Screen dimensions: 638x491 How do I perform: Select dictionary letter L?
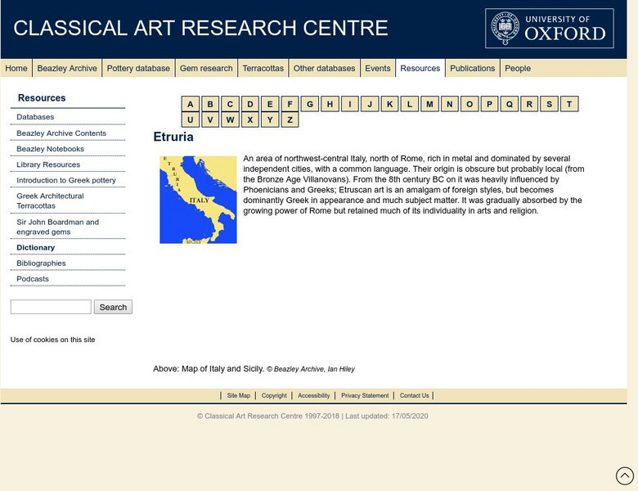(x=409, y=104)
